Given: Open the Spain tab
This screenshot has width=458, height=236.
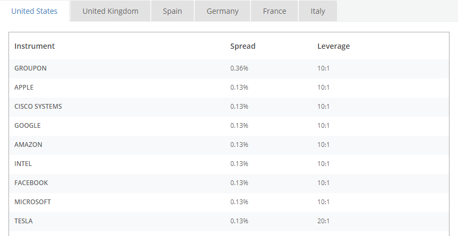Looking at the screenshot, I should 172,11.
